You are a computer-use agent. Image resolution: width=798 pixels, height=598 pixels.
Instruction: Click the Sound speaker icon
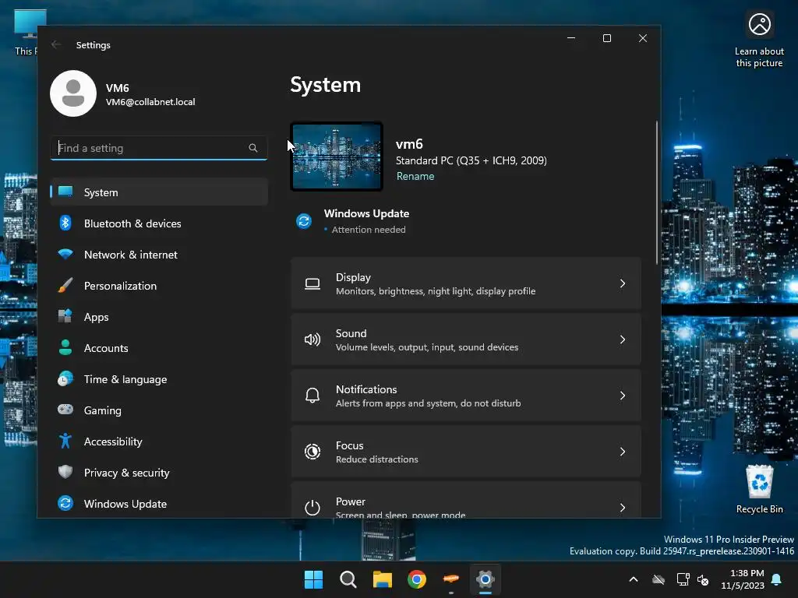pyautogui.click(x=312, y=339)
